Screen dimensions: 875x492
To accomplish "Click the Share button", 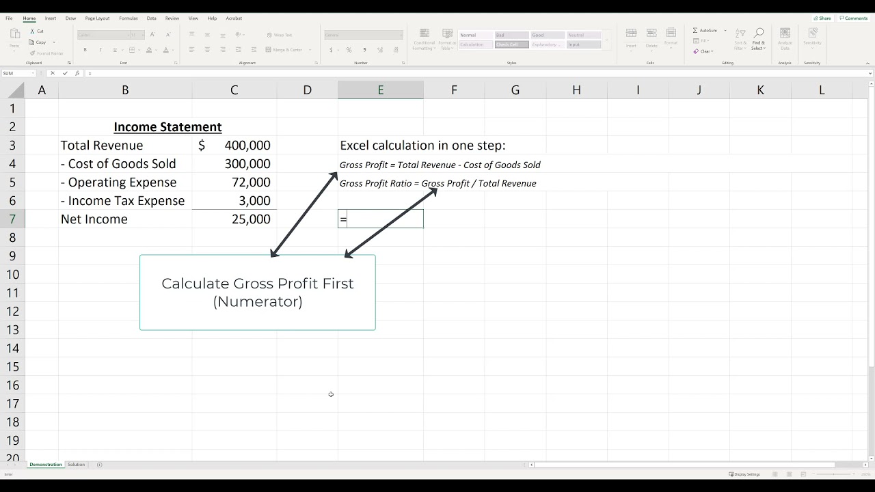I will (822, 18).
